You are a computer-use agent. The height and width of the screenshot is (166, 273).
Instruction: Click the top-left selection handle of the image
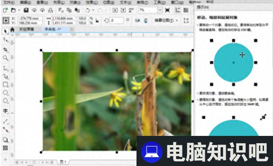[x=41, y=50]
